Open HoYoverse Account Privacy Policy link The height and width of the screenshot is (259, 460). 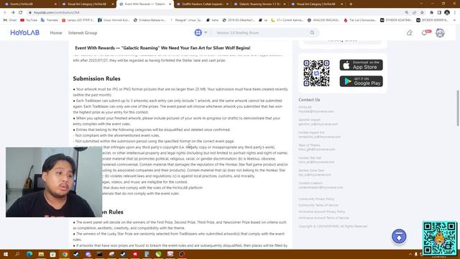321,212
